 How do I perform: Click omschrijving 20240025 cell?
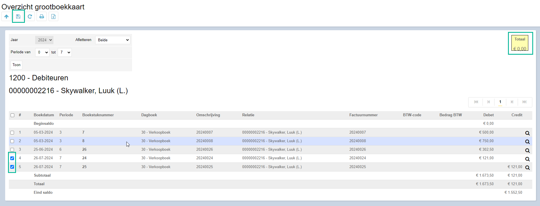point(205,167)
